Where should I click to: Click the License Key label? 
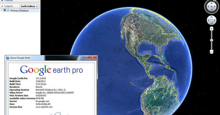16,107
